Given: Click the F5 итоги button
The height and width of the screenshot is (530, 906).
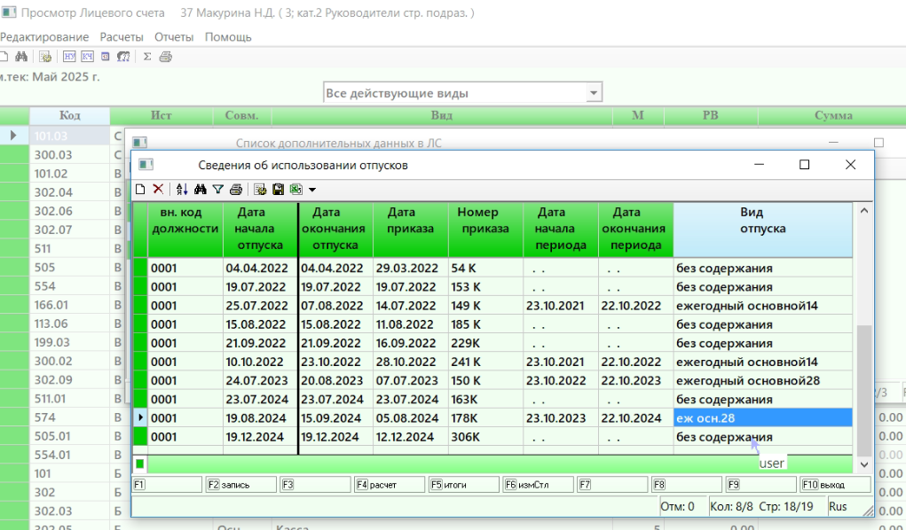Looking at the screenshot, I should coord(464,485).
